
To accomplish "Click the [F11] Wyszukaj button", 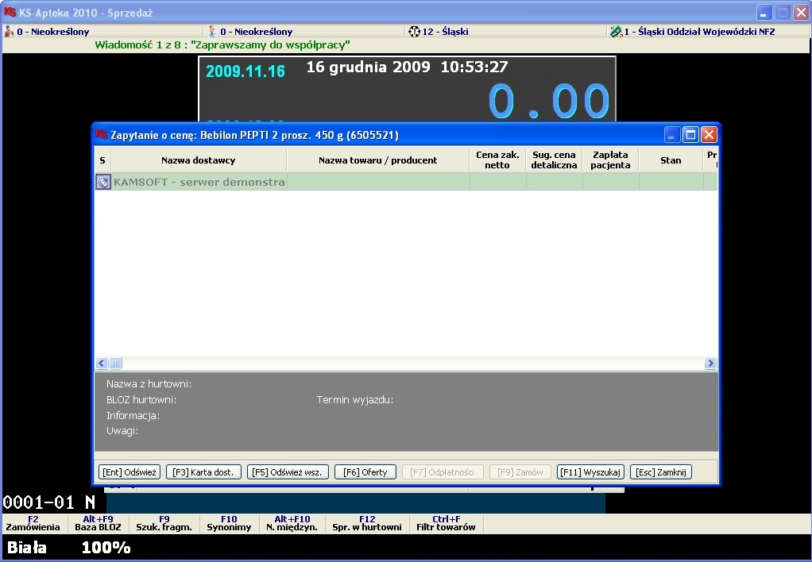I will [590, 472].
